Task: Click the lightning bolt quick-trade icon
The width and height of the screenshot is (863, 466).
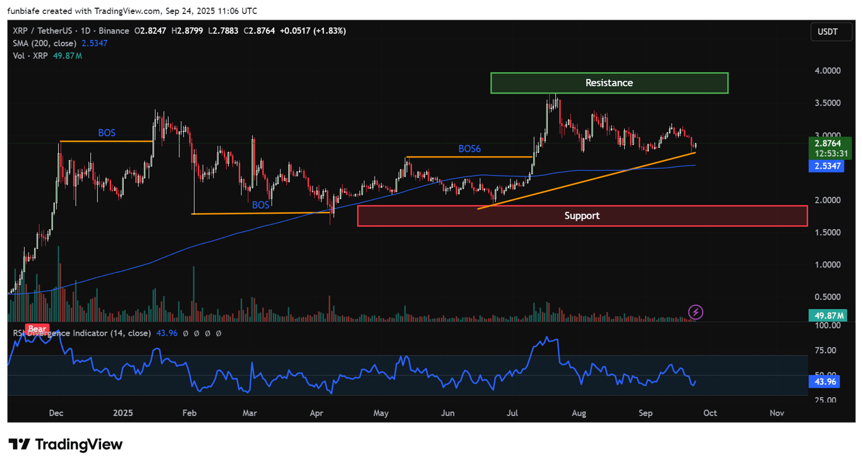Action: tap(696, 311)
